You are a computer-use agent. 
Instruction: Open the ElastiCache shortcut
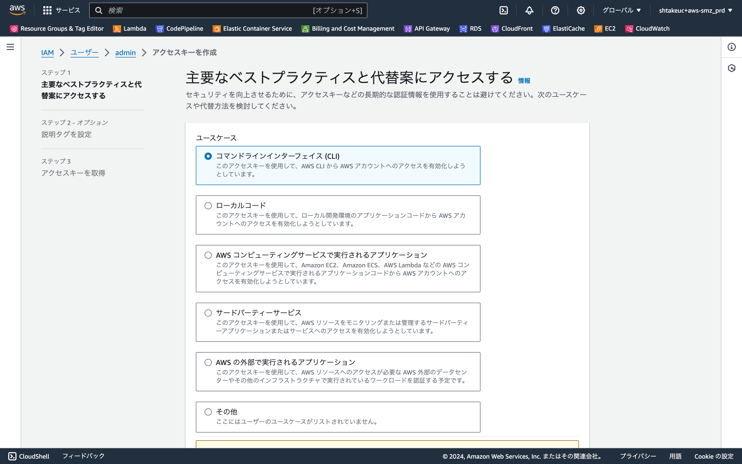(563, 29)
